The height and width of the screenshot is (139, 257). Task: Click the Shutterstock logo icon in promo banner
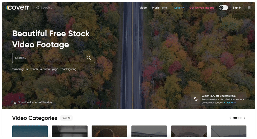196,99
